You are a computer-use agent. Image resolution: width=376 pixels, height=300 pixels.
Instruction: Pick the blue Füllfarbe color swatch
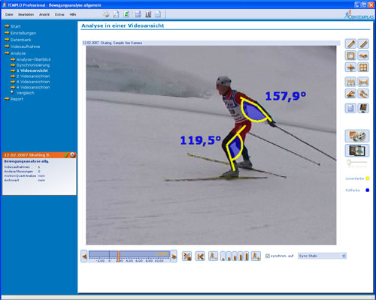[x=368, y=190]
